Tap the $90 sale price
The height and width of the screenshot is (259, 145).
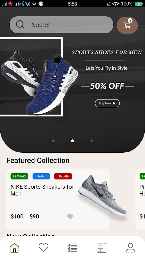tap(34, 216)
